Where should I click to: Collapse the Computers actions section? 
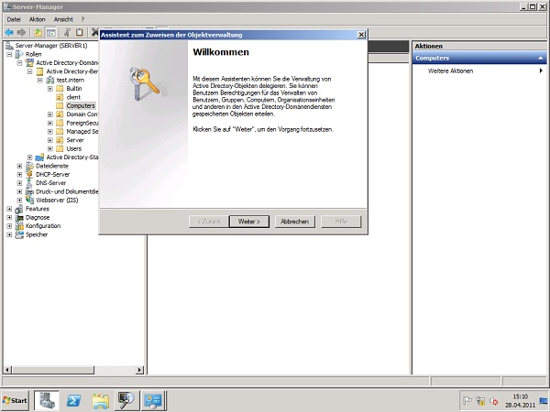pyautogui.click(x=541, y=59)
